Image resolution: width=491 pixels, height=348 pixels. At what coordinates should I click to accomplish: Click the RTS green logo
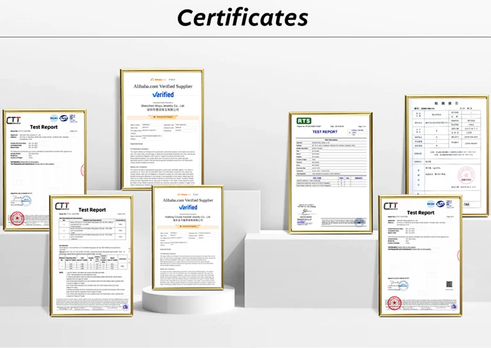click(303, 121)
